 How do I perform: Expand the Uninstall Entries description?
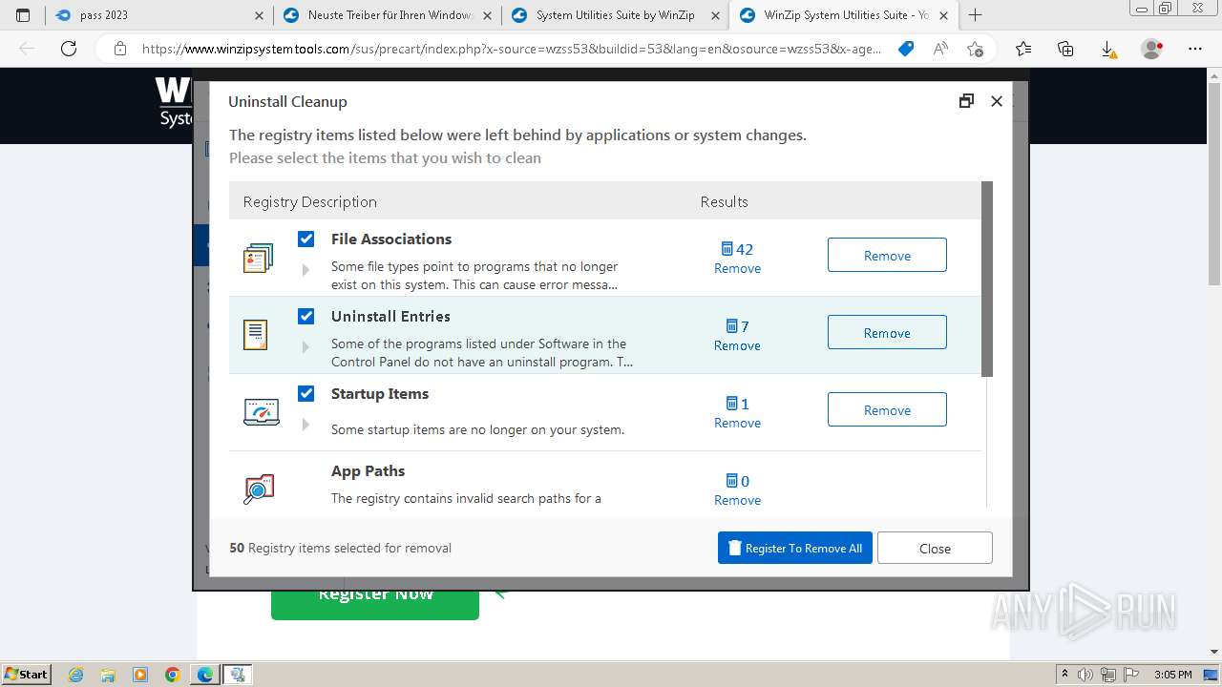pyautogui.click(x=305, y=347)
